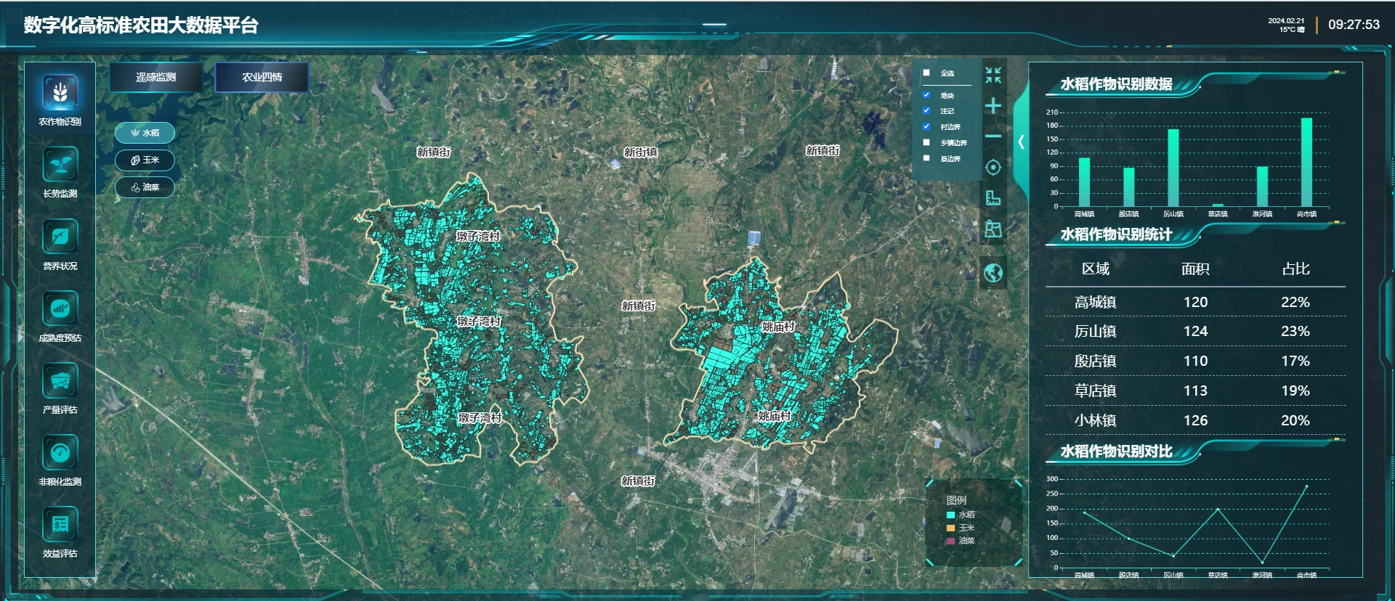The height and width of the screenshot is (601, 1395).
Task: Click the 面积 column header
Action: coord(1195,269)
